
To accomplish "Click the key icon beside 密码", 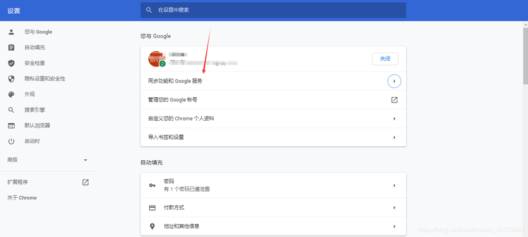I will click(152, 185).
